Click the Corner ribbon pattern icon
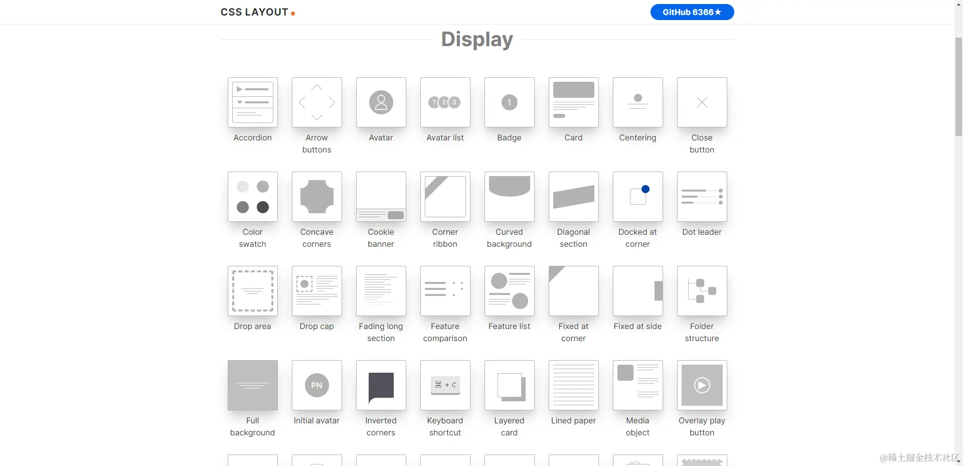The height and width of the screenshot is (466, 963). [445, 197]
